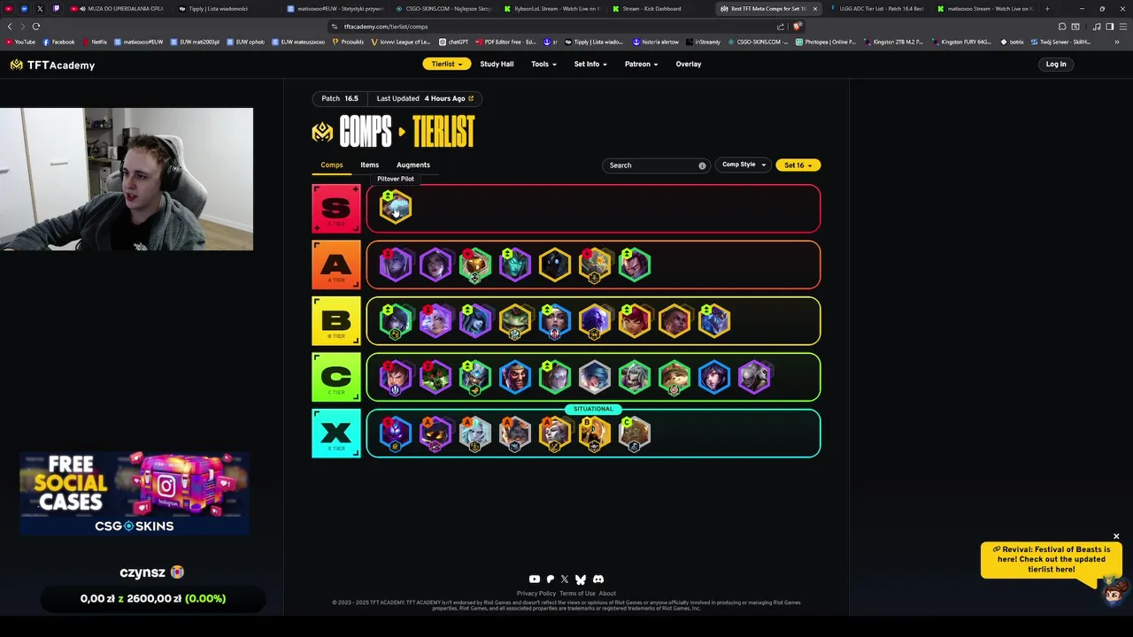1133x637 pixels.
Task: Select the Draven comp in C tier
Action: coord(515,378)
